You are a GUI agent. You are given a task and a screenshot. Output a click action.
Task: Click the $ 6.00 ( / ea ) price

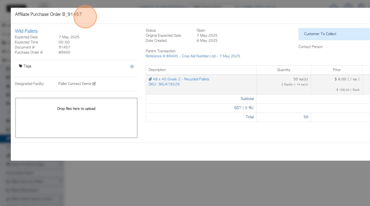(347, 79)
